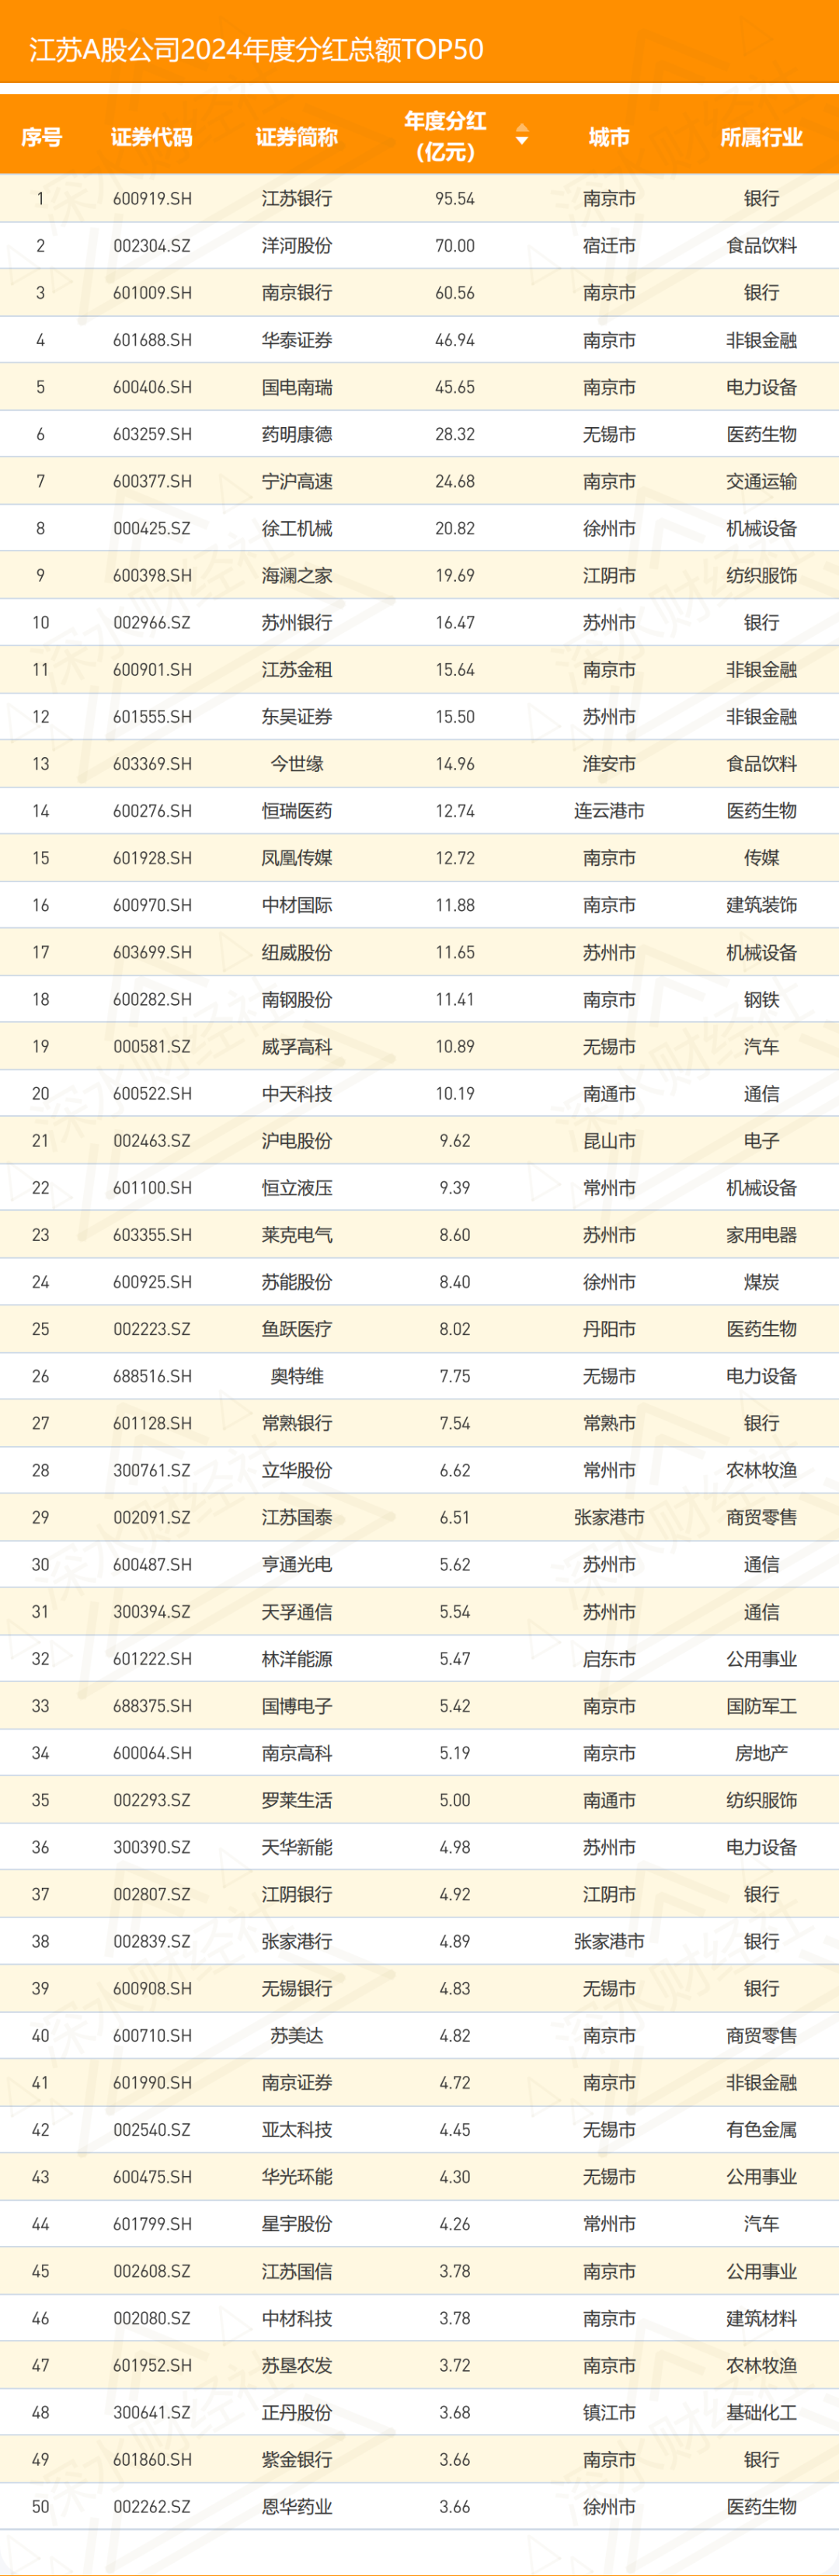Click the 今世缘 cell
Image resolution: width=839 pixels, height=2576 pixels.
(x=297, y=764)
